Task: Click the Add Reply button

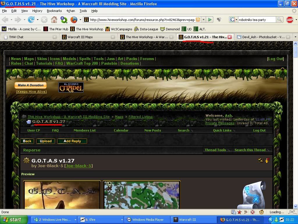Action: coord(72,141)
